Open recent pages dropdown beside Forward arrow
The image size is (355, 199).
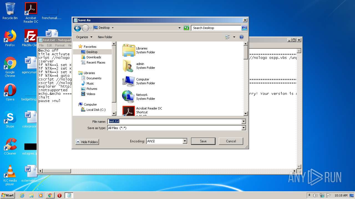click(90, 28)
